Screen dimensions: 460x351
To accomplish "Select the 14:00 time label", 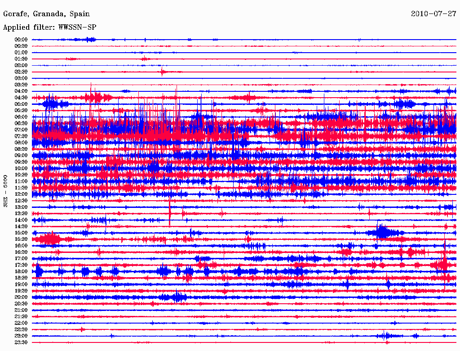I will pyautogui.click(x=21, y=220).
